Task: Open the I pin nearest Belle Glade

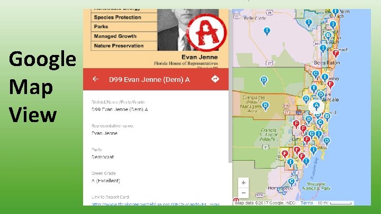Action: pos(267,31)
